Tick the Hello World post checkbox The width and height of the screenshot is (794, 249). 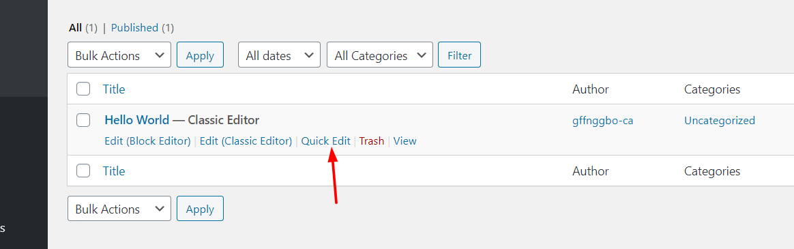tap(83, 120)
